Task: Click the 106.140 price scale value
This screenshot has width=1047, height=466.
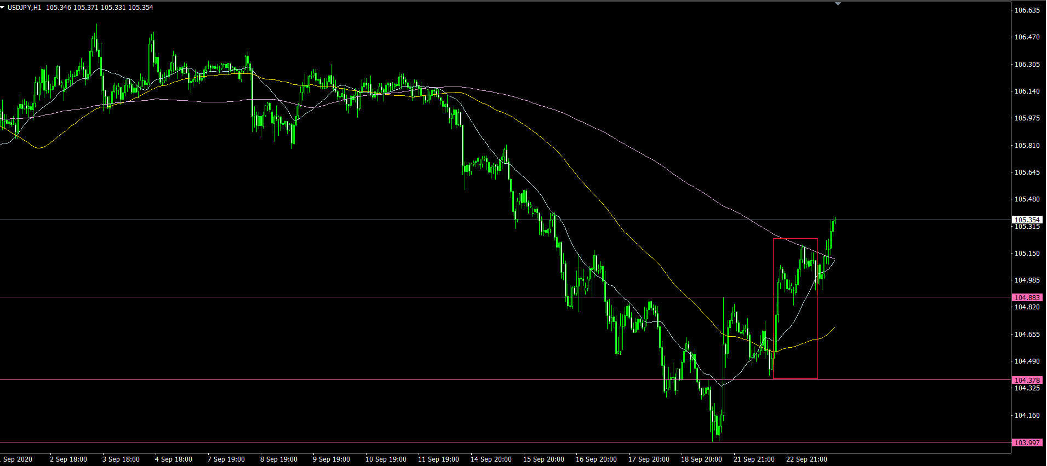Action: click(1027, 91)
